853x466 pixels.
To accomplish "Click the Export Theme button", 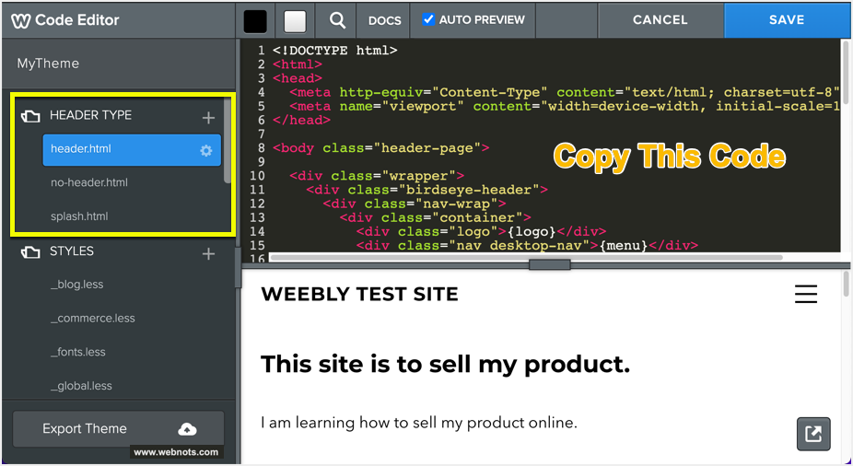I will [x=119, y=428].
